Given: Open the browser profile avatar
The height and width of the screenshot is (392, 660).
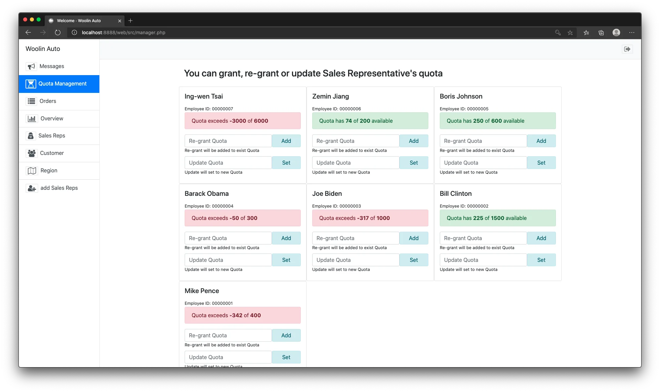Looking at the screenshot, I should click(x=616, y=33).
